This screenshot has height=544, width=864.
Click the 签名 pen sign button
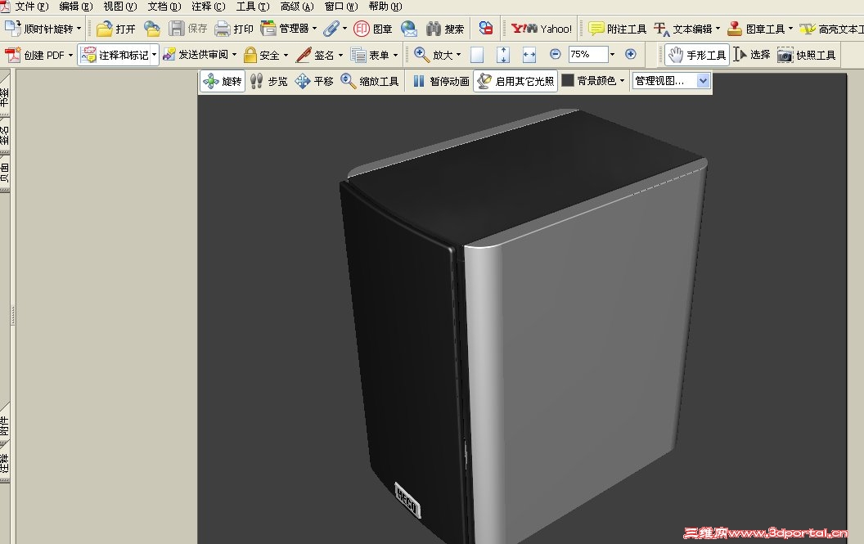point(315,55)
